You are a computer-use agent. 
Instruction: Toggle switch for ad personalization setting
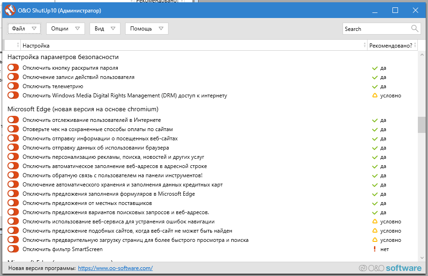click(13, 157)
